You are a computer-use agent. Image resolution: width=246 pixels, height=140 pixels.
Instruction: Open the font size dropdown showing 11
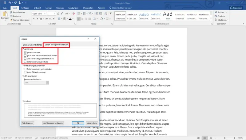point(55,14)
